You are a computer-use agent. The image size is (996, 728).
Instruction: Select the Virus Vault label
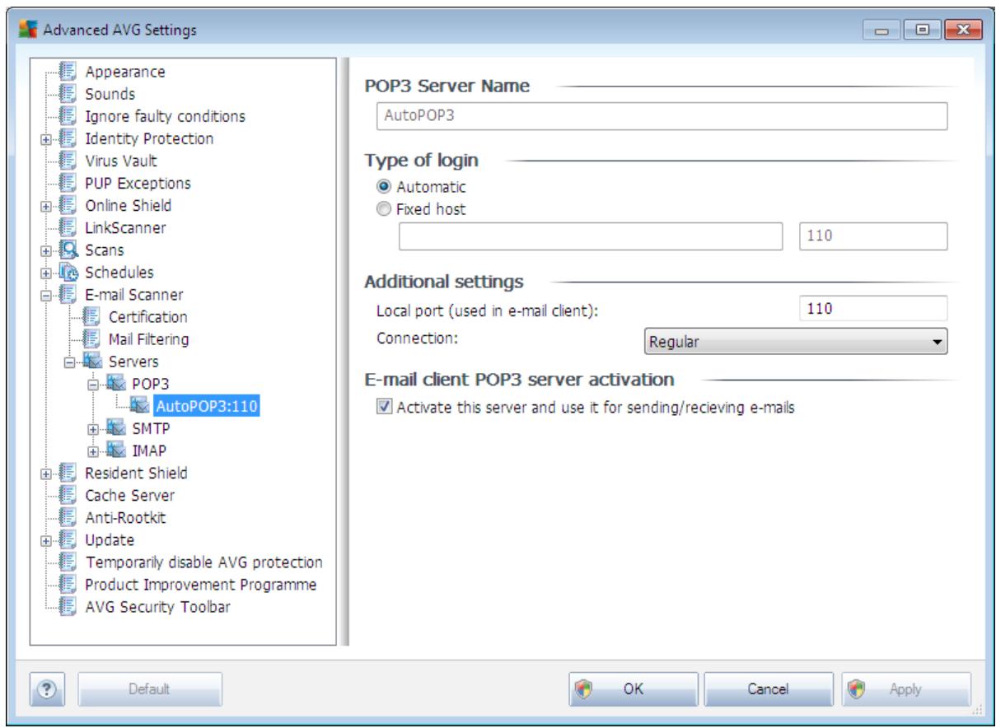121,161
